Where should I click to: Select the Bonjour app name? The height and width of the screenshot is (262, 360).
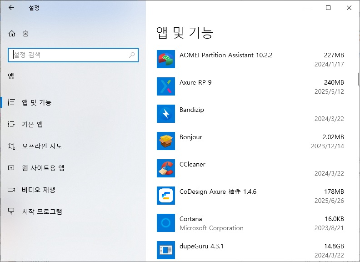191,137
